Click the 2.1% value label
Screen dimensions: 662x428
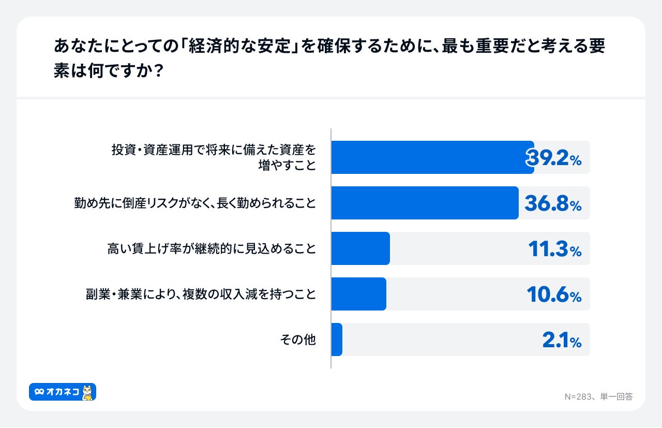[x=562, y=340]
